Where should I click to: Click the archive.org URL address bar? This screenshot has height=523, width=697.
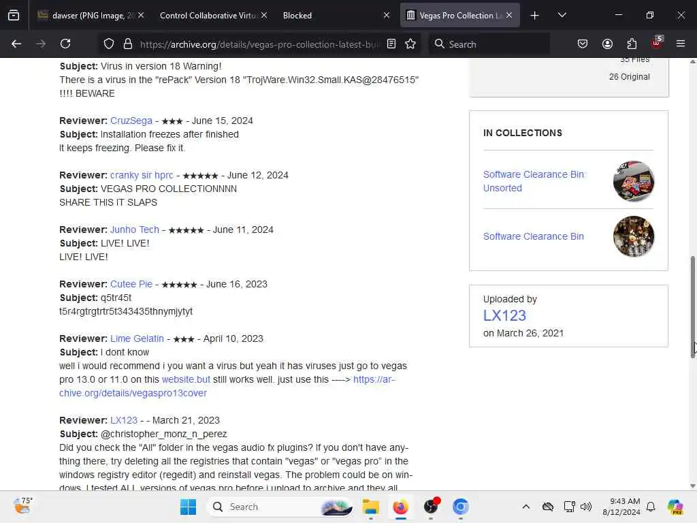click(260, 44)
